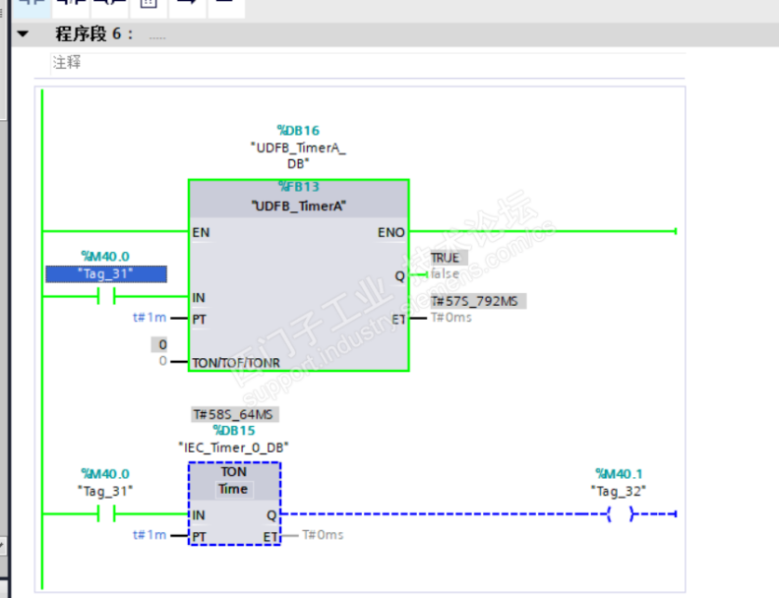This screenshot has height=598, width=779.
Task: Insert an empty box from toolbar
Action: pos(149,6)
